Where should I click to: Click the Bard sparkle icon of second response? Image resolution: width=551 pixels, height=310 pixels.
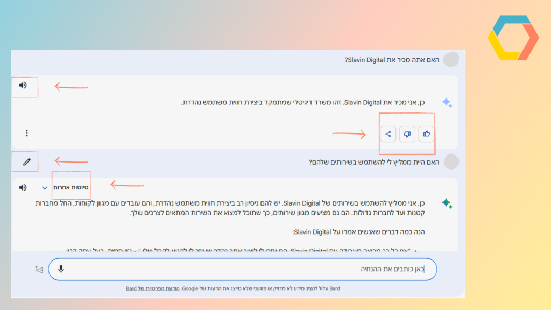click(x=447, y=203)
